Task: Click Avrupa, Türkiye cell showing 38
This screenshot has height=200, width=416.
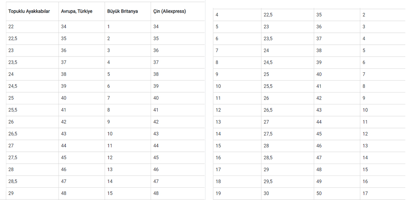Action: (x=64, y=74)
